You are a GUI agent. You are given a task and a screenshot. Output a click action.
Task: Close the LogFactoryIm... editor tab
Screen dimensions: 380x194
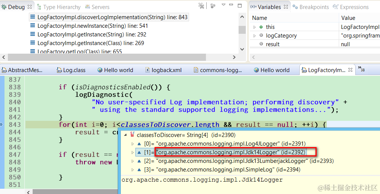pos(350,70)
